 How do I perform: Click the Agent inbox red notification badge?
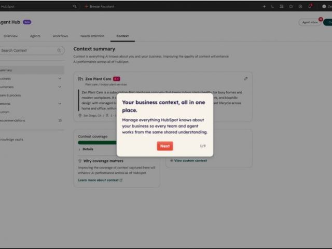click(x=321, y=19)
